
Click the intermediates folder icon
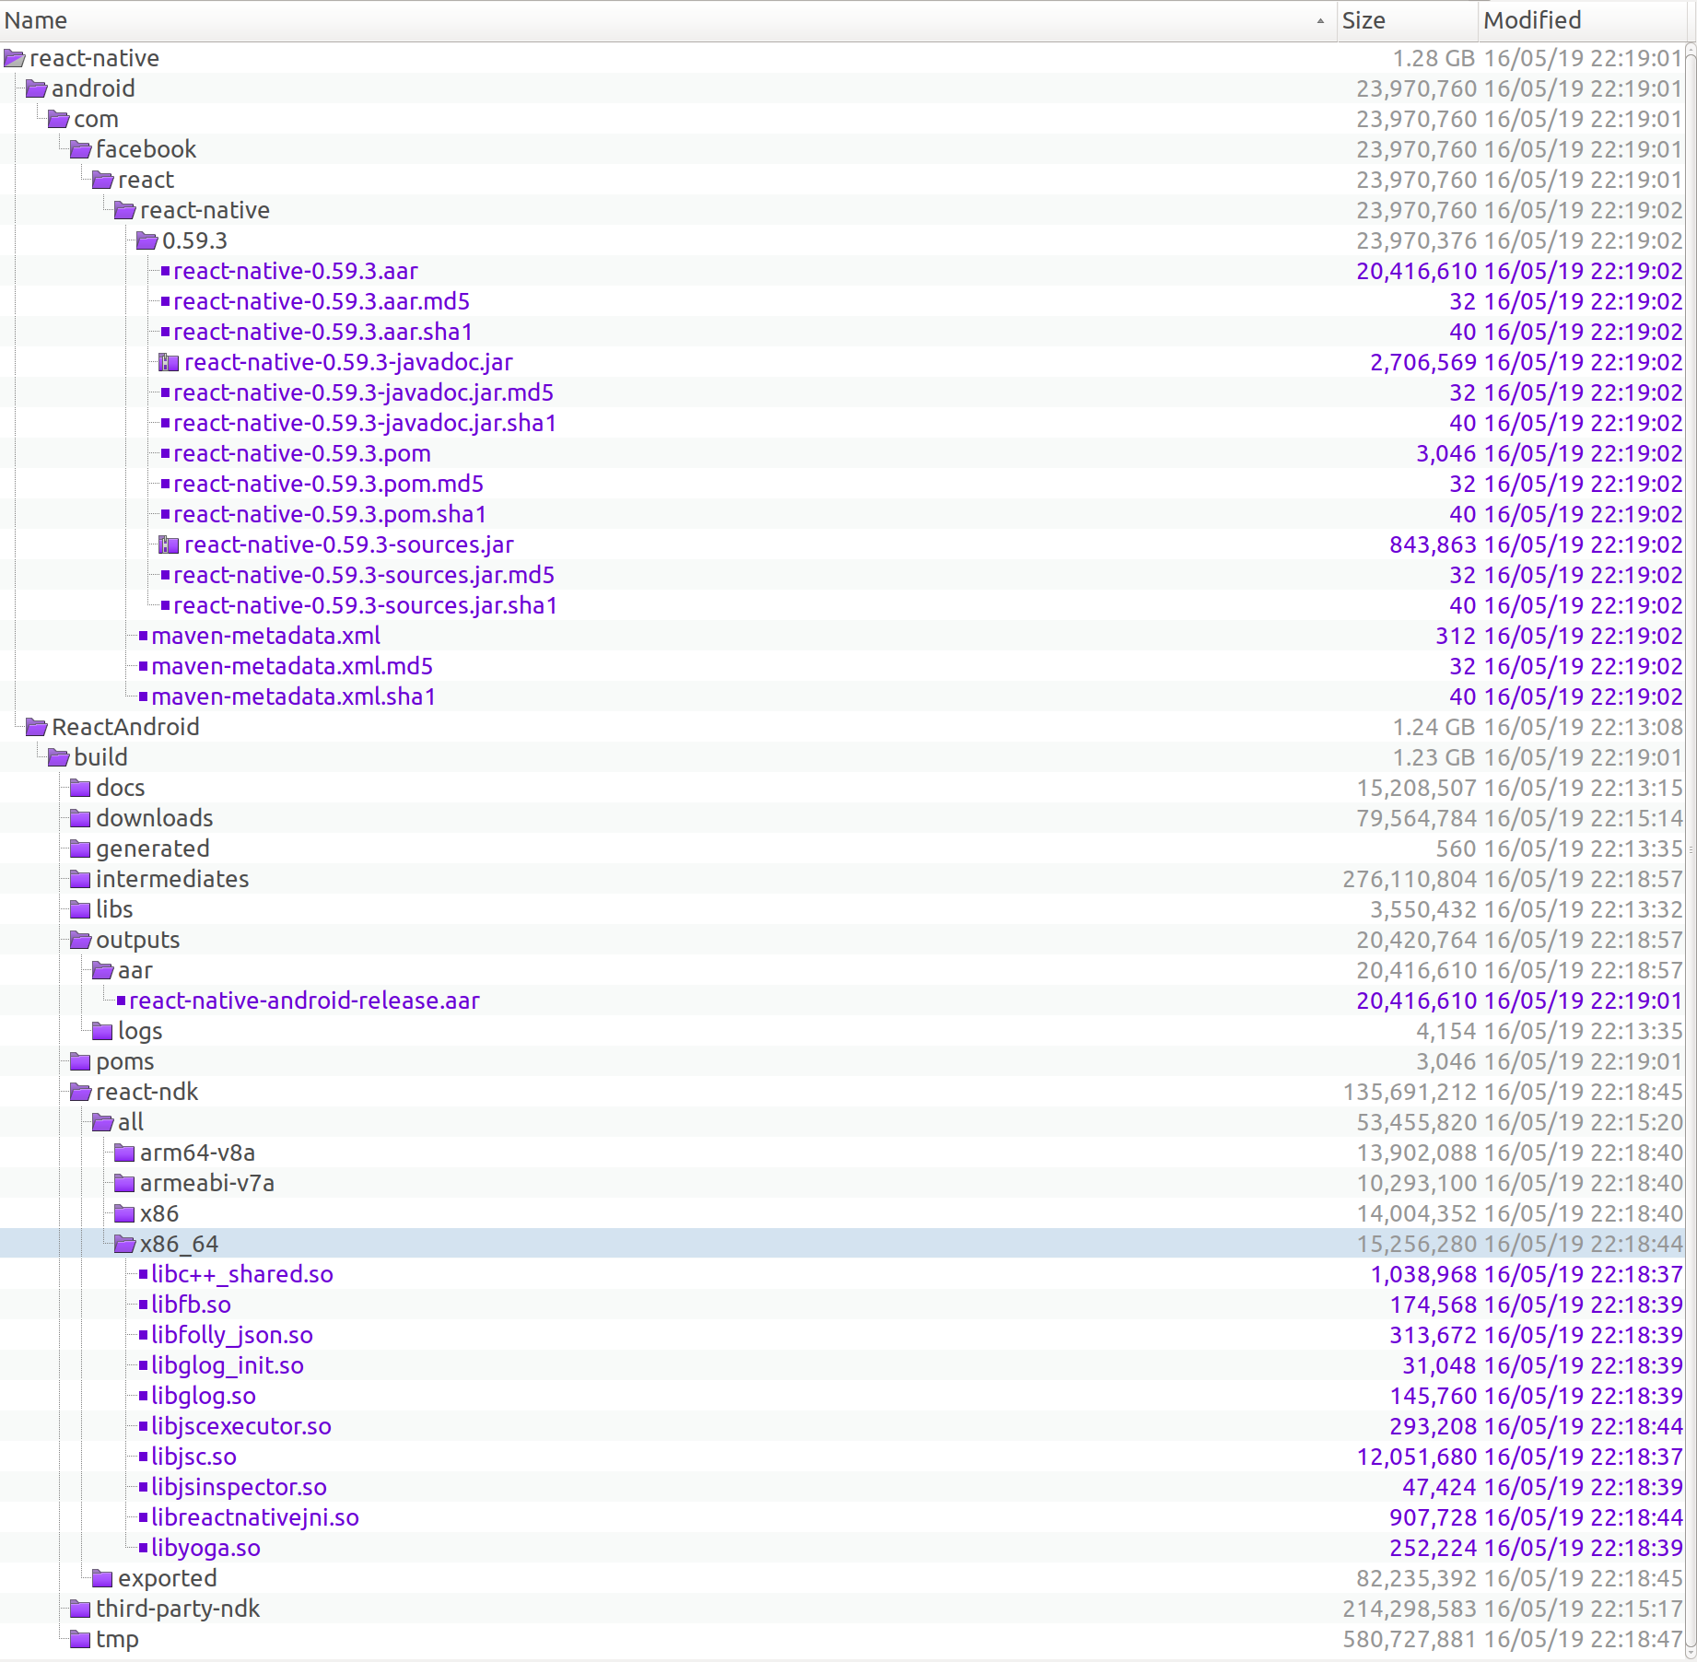coord(80,880)
